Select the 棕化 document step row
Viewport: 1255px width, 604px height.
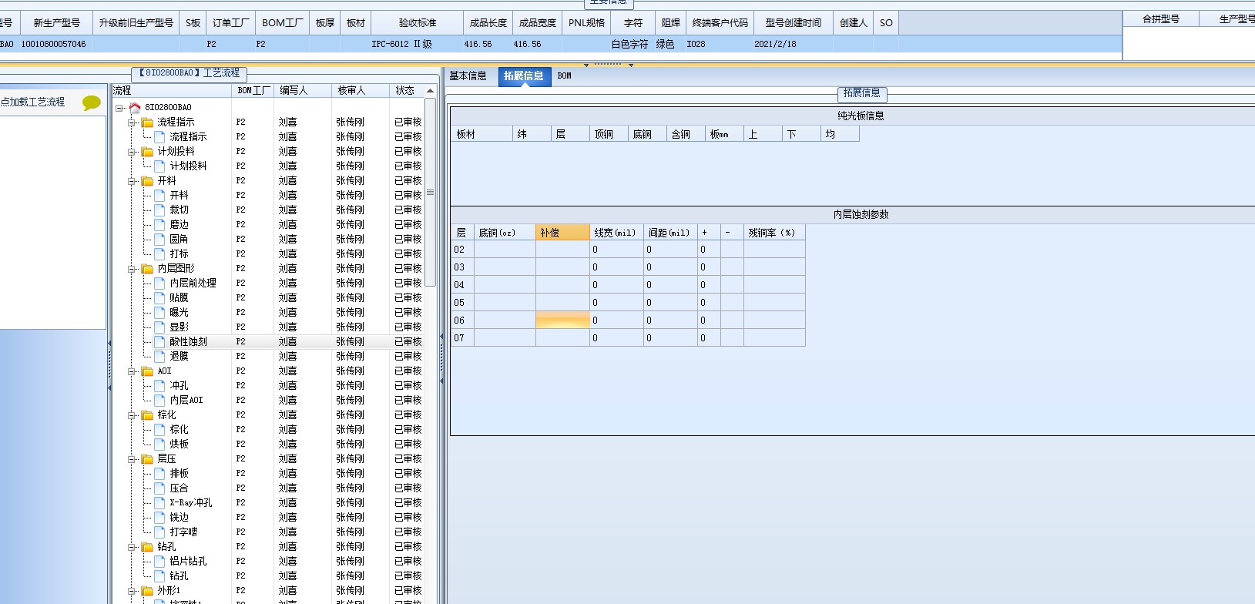pyautogui.click(x=270, y=430)
